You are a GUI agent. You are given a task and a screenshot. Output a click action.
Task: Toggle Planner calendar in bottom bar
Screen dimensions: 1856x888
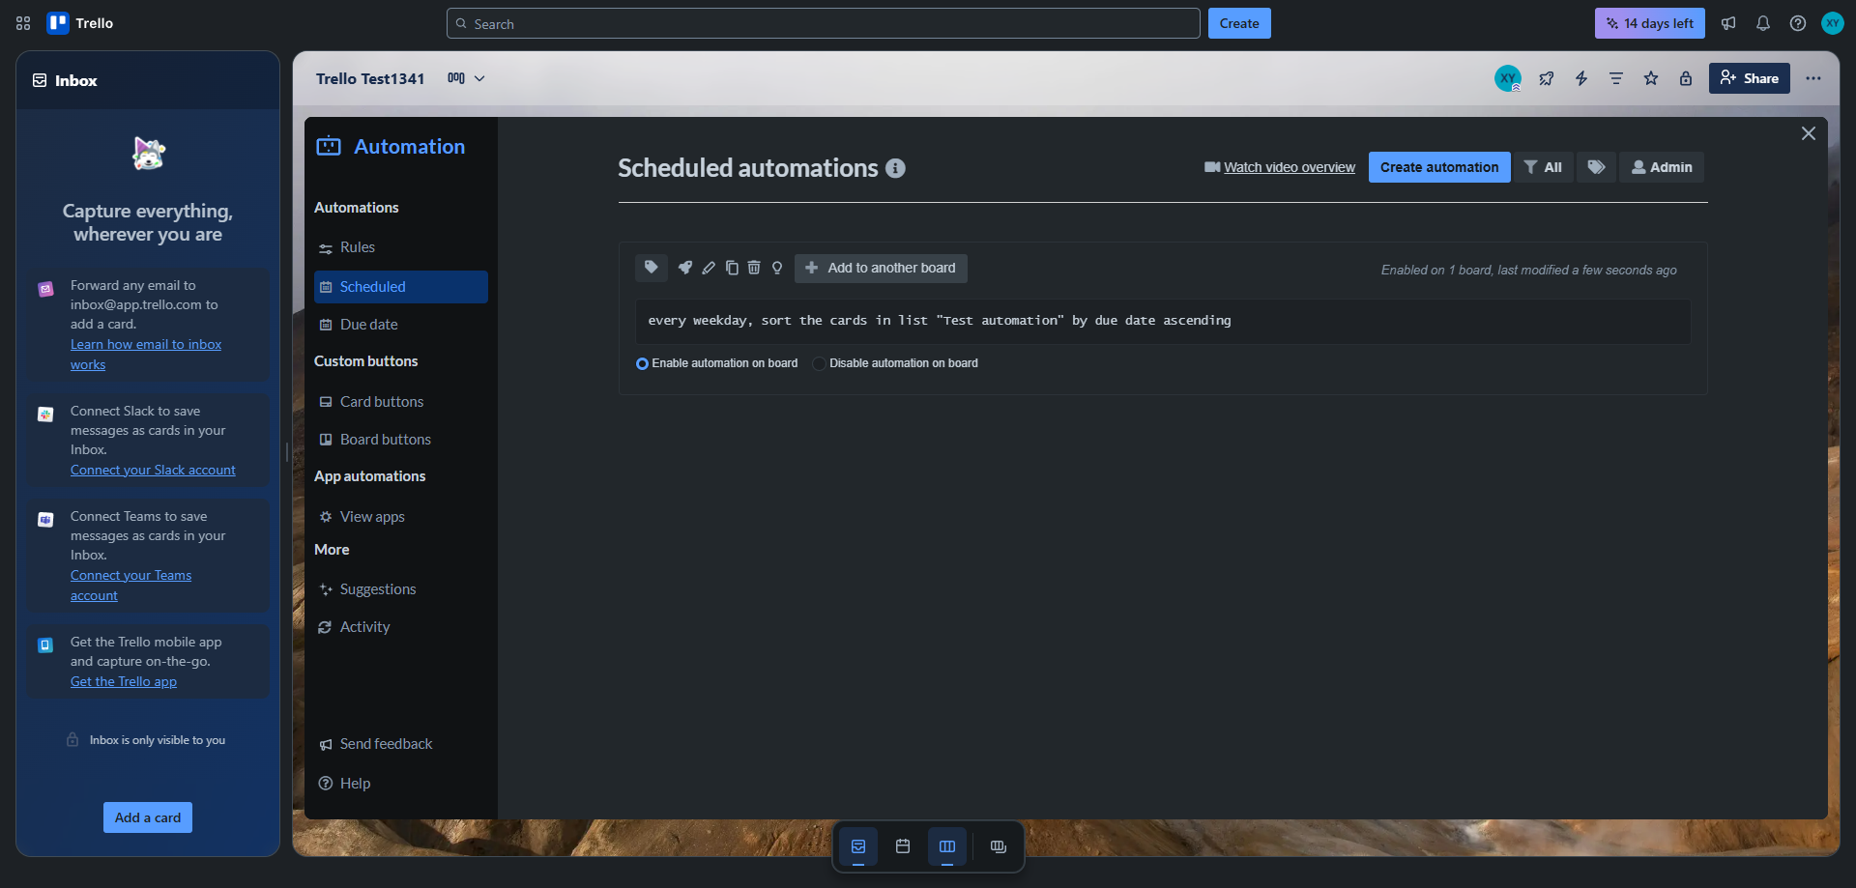[903, 846]
